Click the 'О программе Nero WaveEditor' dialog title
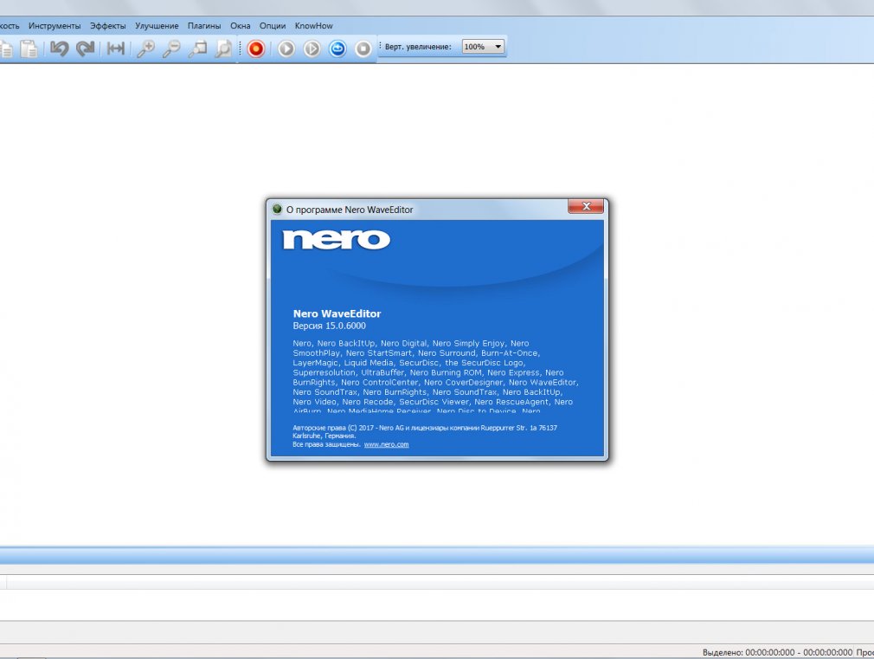Image resolution: width=874 pixels, height=659 pixels. pos(350,210)
